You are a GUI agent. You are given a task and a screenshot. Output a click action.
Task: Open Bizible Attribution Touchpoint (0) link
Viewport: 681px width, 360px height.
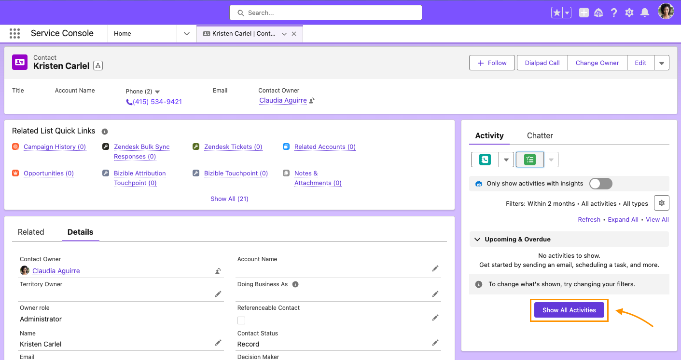click(x=139, y=178)
